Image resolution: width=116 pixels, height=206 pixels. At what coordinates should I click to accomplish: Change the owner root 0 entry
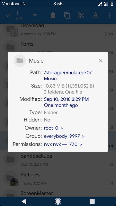pyautogui.click(x=53, y=128)
